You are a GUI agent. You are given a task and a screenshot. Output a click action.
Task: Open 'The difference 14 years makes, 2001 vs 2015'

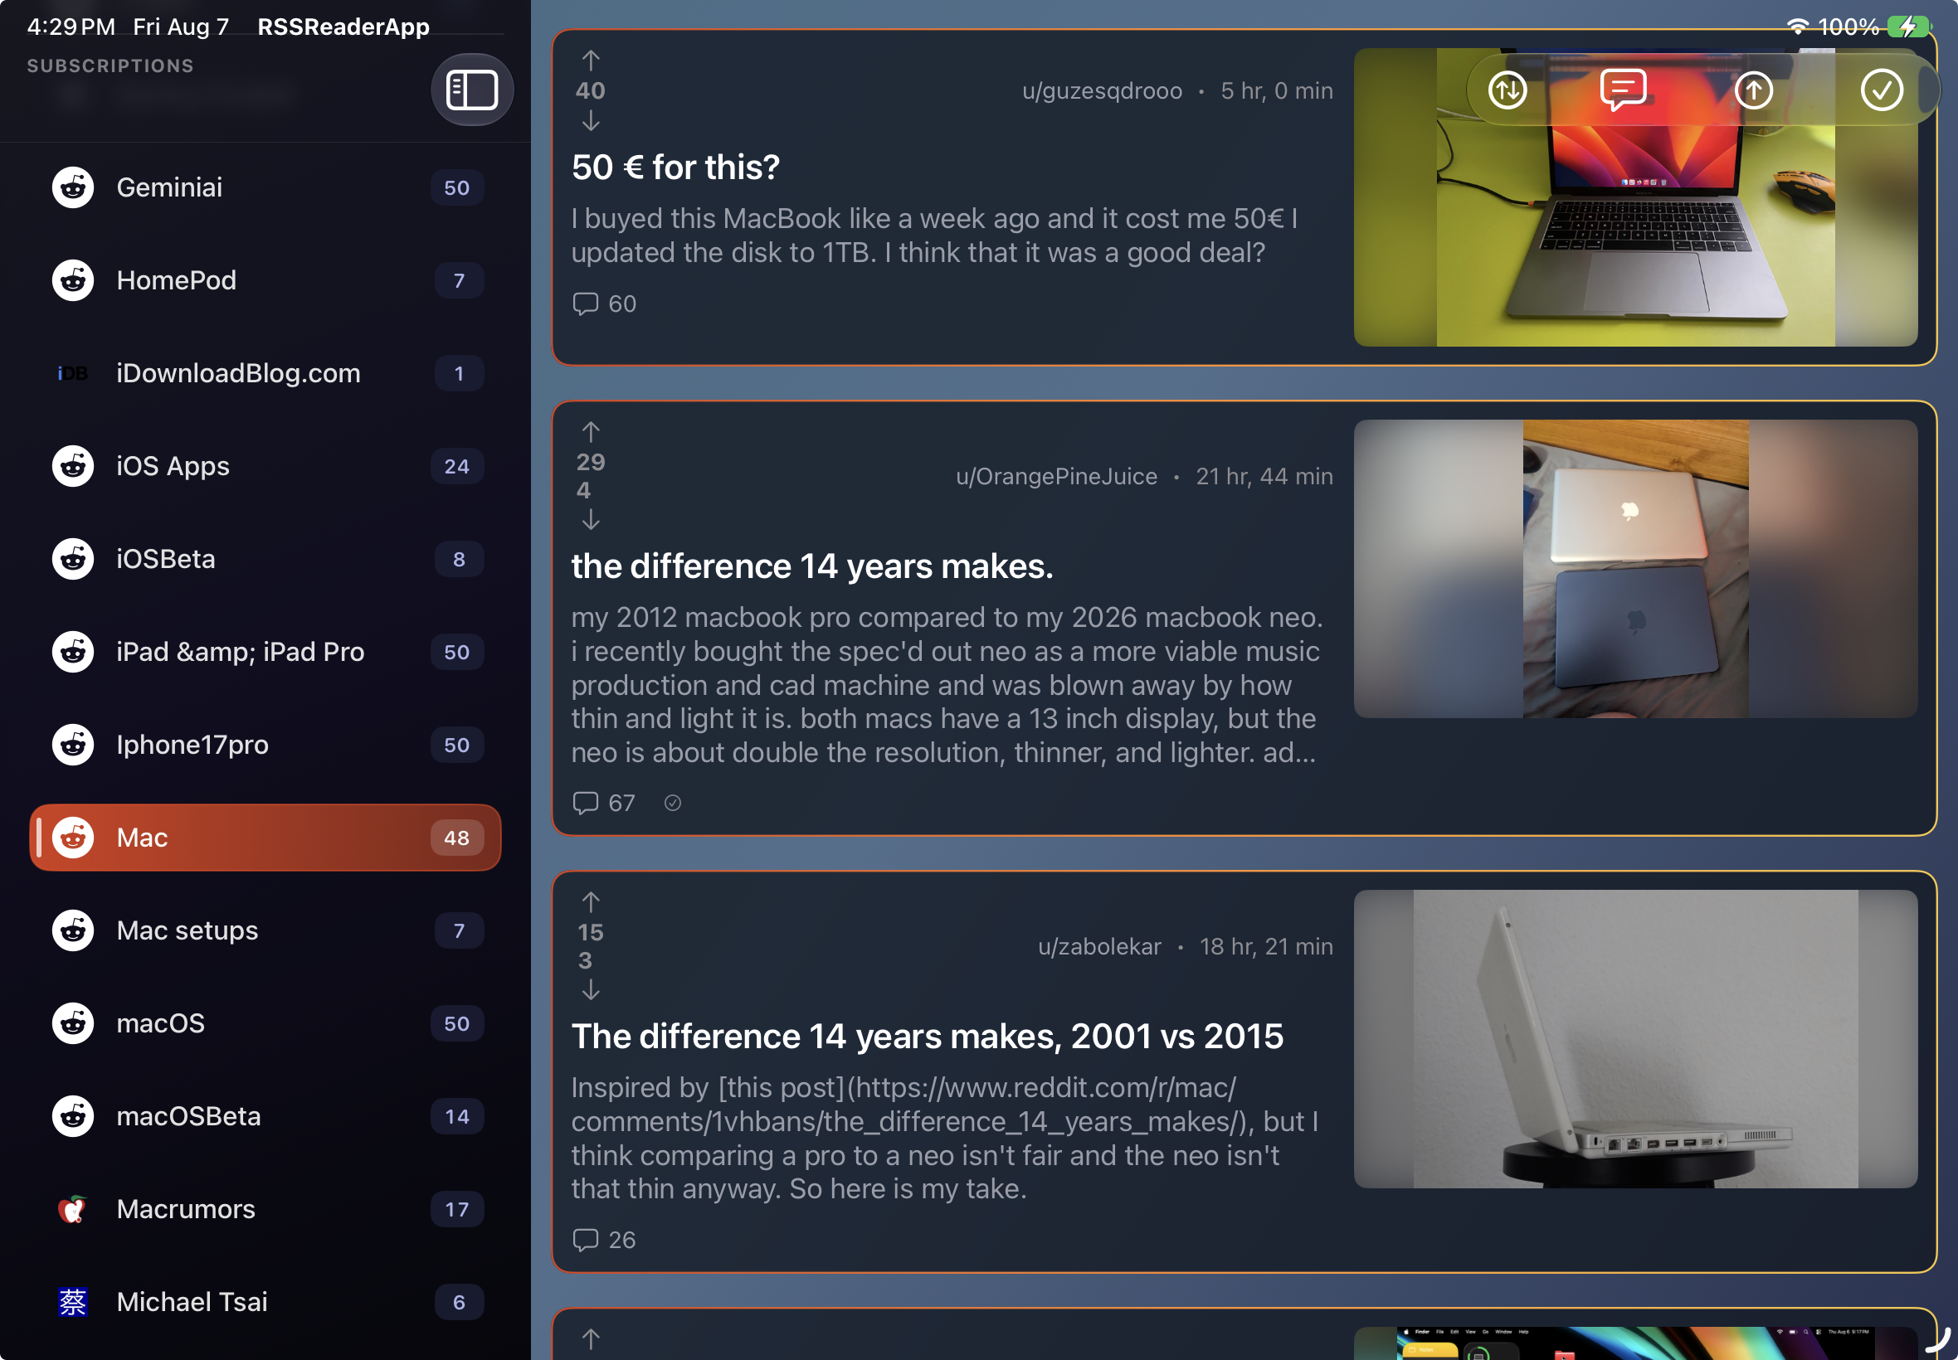click(928, 1037)
